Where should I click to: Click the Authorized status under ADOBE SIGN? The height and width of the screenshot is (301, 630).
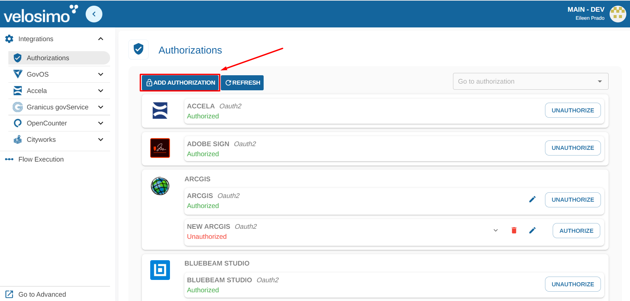coord(203,154)
